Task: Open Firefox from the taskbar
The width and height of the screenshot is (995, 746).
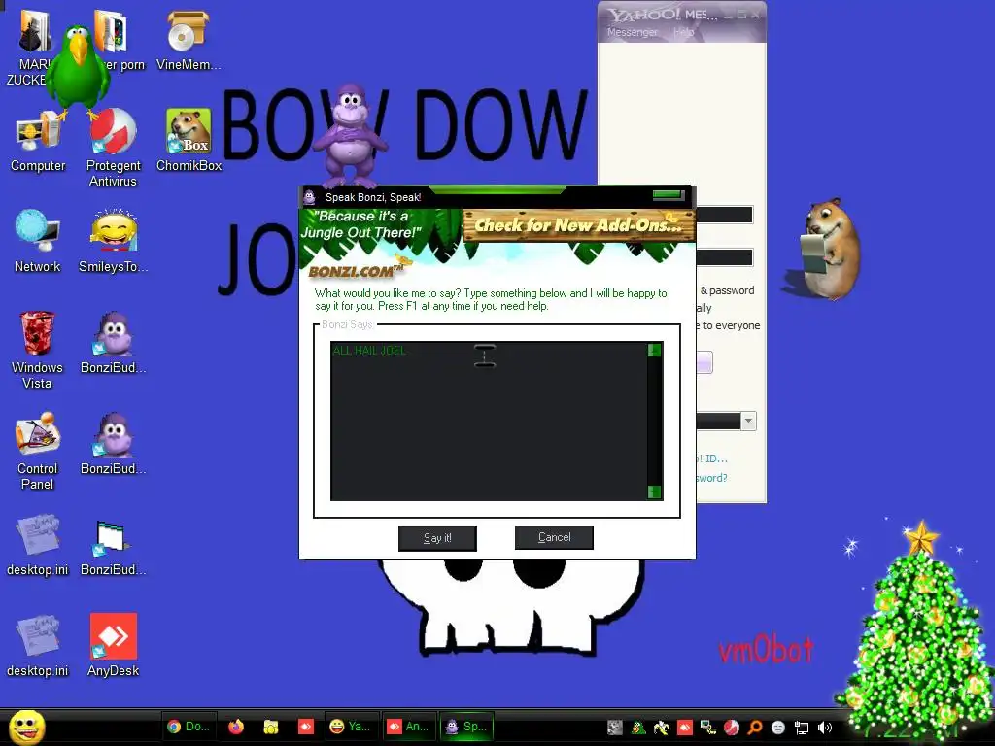Action: click(x=236, y=727)
